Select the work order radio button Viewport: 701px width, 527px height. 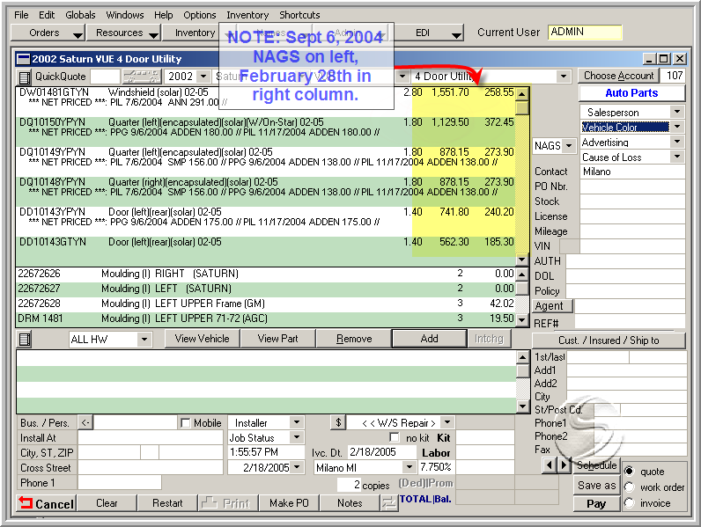point(629,487)
